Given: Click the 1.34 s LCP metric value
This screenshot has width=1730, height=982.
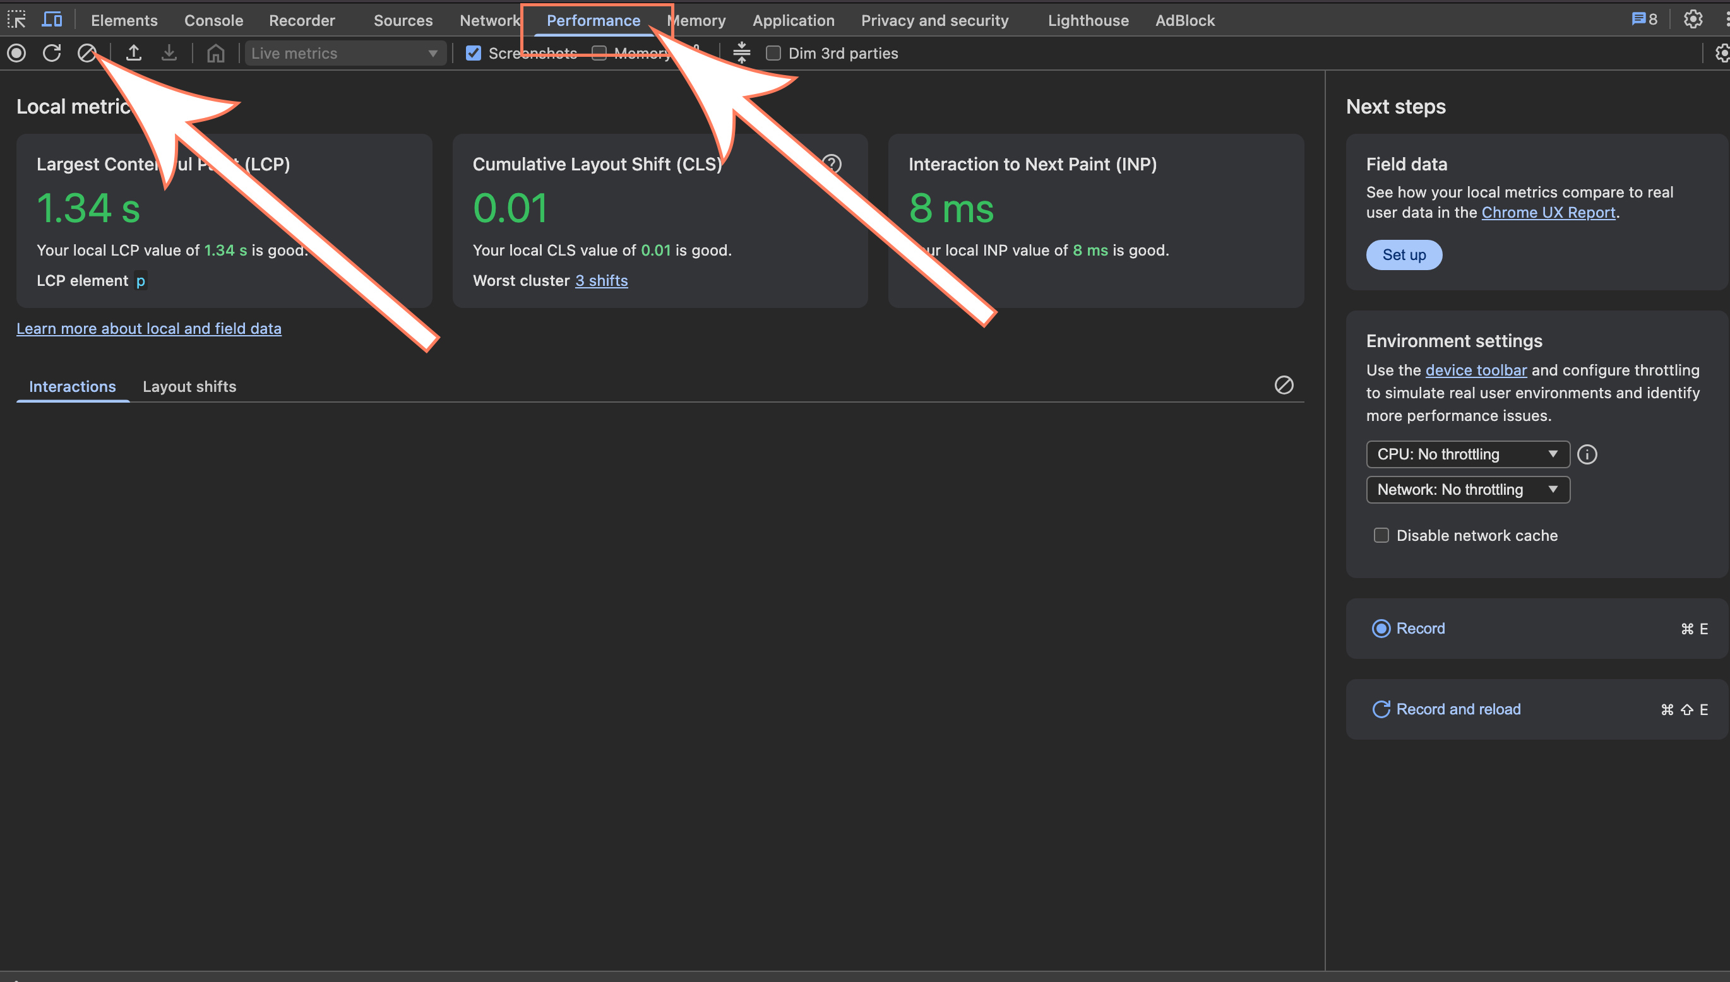Looking at the screenshot, I should pyautogui.click(x=88, y=208).
